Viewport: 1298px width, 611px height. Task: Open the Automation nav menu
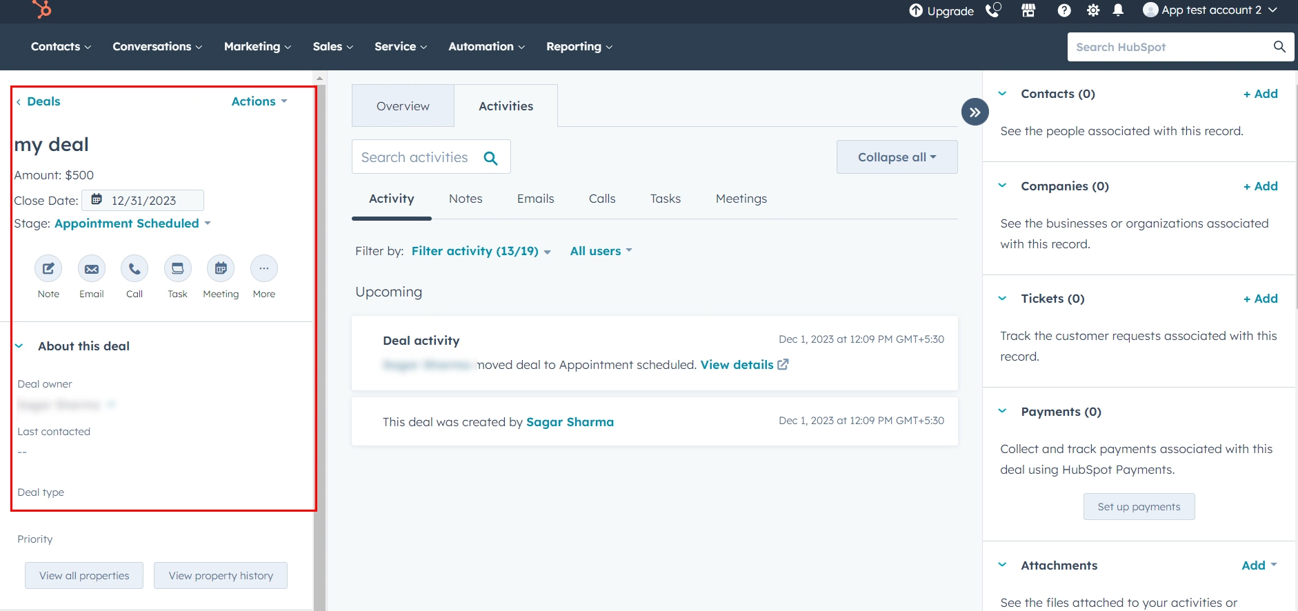487,47
